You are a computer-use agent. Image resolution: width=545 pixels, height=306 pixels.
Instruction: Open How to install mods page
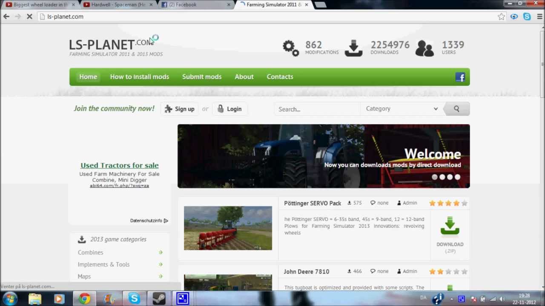tap(140, 77)
